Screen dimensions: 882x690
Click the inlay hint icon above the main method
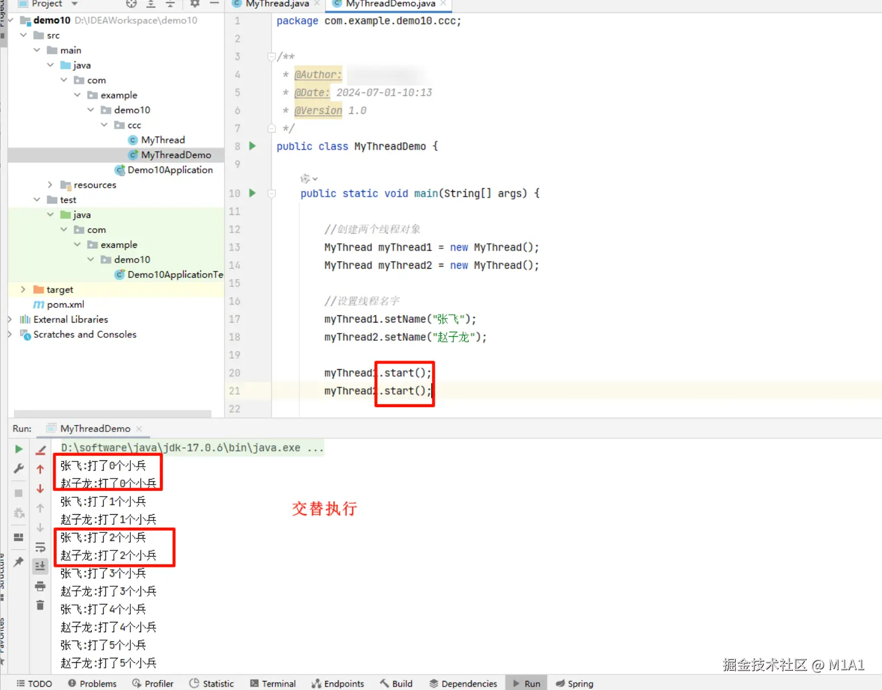point(308,179)
